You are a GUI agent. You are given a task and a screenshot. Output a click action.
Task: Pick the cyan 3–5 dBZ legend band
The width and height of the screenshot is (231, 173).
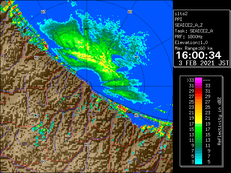(x=199, y=161)
